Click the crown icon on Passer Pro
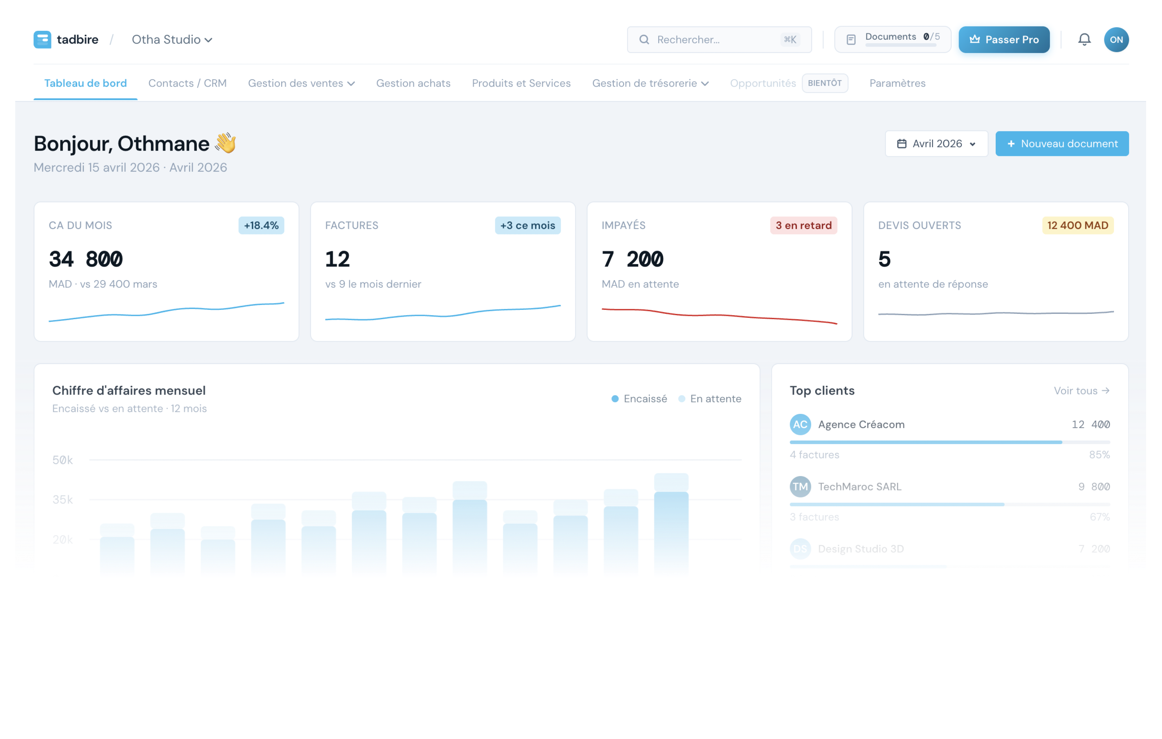The width and height of the screenshot is (1162, 739). [974, 39]
